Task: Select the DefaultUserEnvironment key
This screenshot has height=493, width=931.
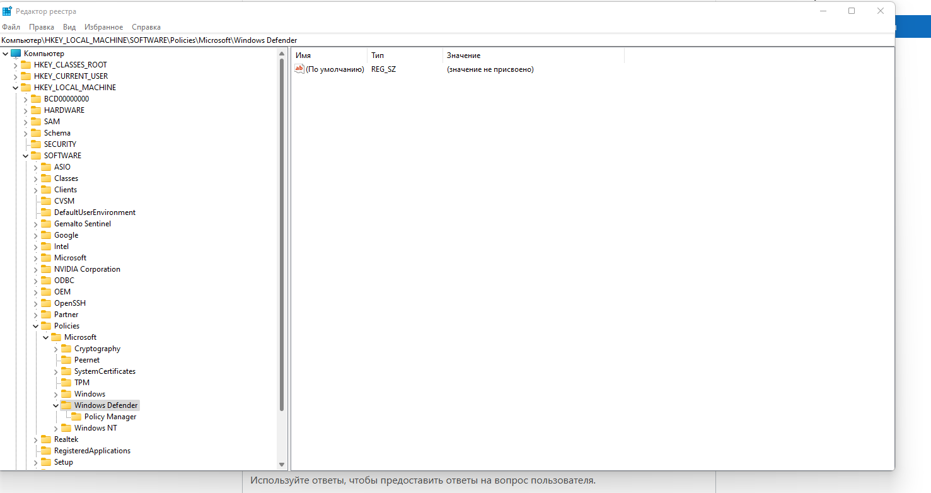Action: pyautogui.click(x=95, y=212)
